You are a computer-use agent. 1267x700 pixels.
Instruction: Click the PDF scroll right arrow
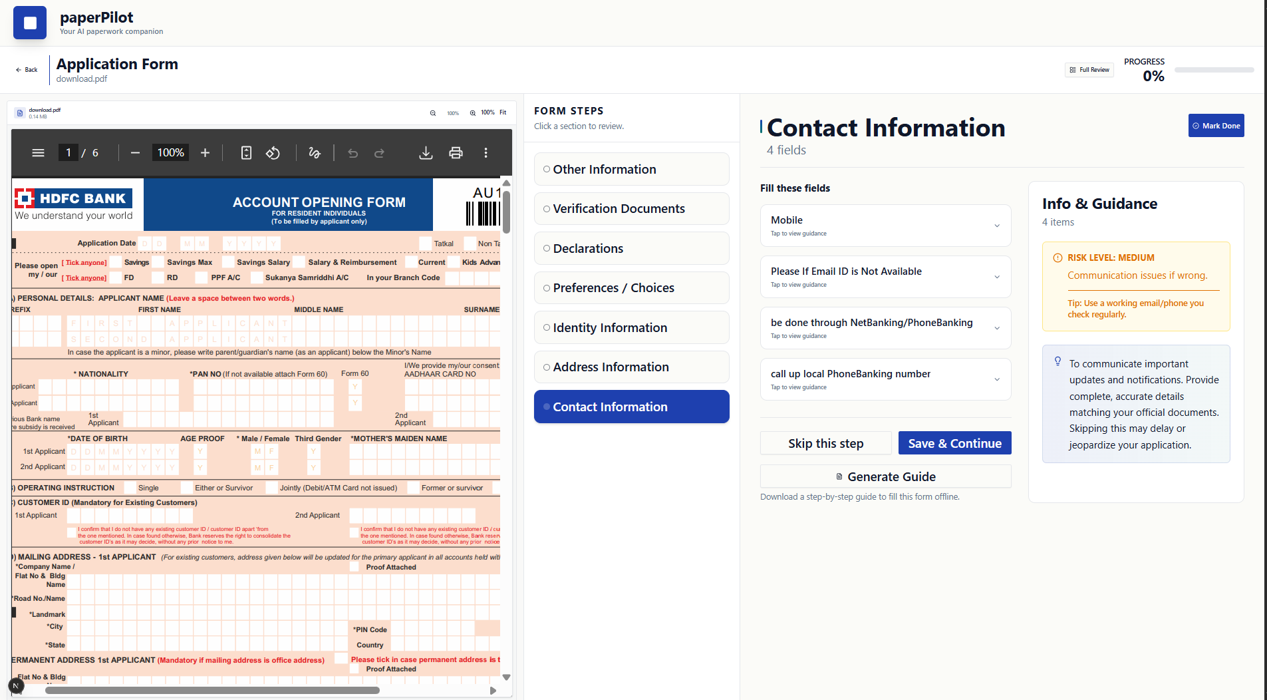pos(493,691)
